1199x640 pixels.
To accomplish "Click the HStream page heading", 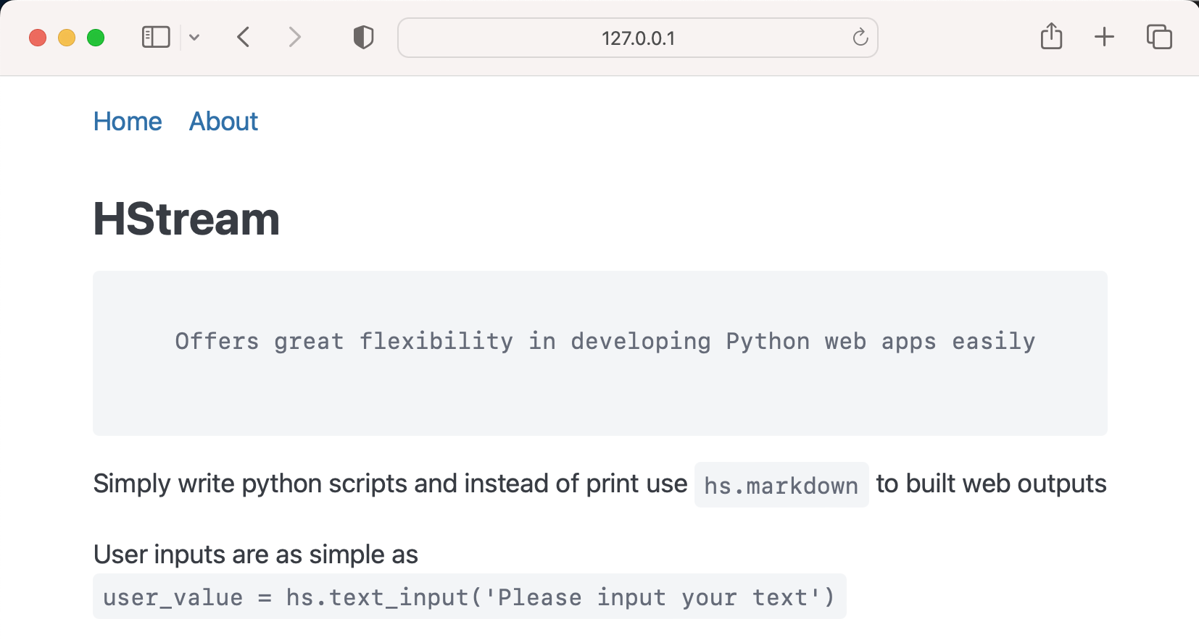I will pos(186,219).
